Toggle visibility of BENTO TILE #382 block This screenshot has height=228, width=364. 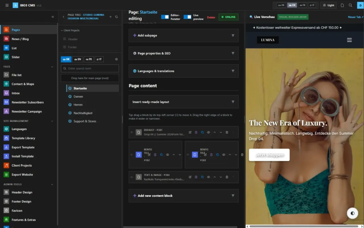pyautogui.click(x=167, y=155)
